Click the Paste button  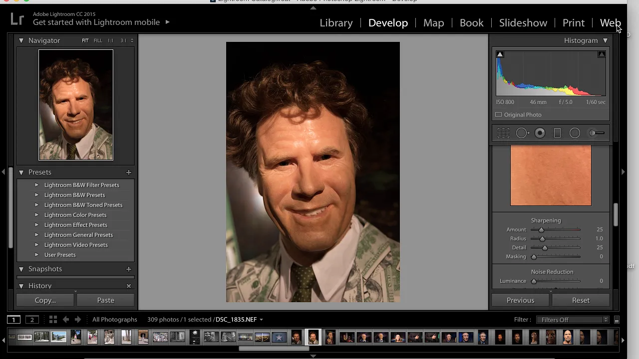(105, 300)
